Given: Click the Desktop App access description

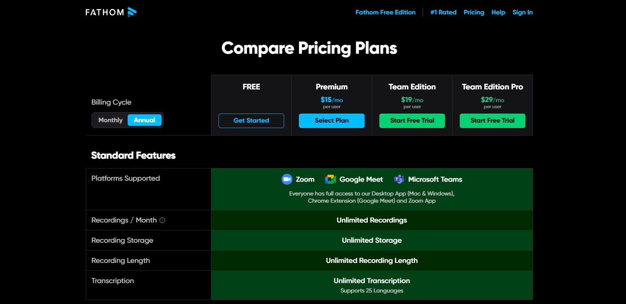Looking at the screenshot, I should (372, 197).
